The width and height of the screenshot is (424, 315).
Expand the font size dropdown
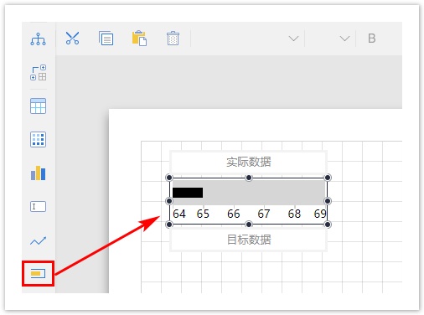click(344, 39)
